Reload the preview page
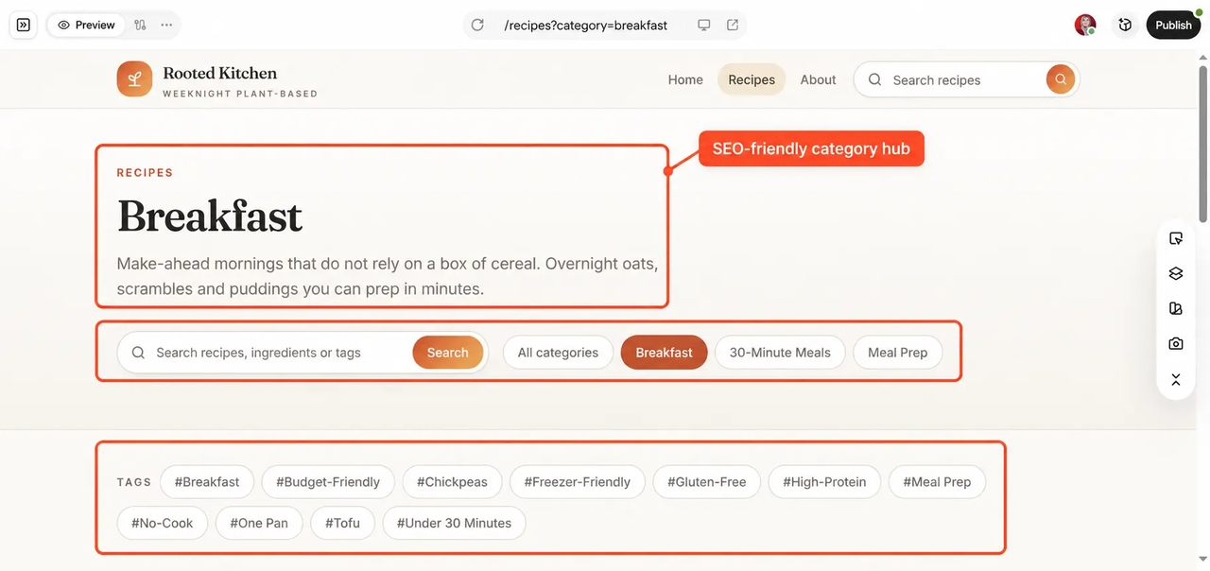Image resolution: width=1210 pixels, height=571 pixels. click(477, 25)
